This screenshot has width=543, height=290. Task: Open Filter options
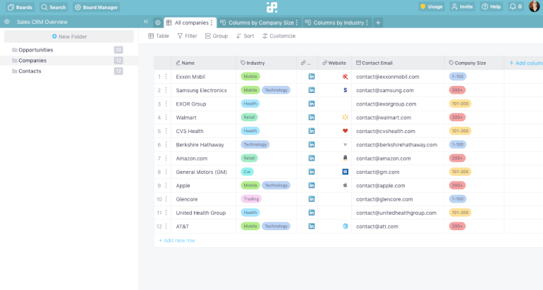click(x=188, y=36)
